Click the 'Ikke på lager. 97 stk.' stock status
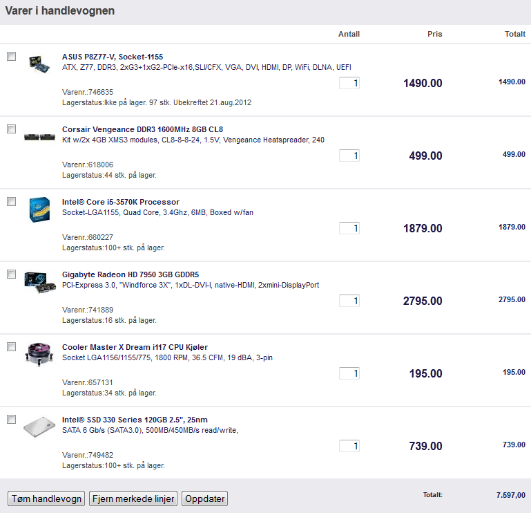The image size is (531, 513). point(157,102)
